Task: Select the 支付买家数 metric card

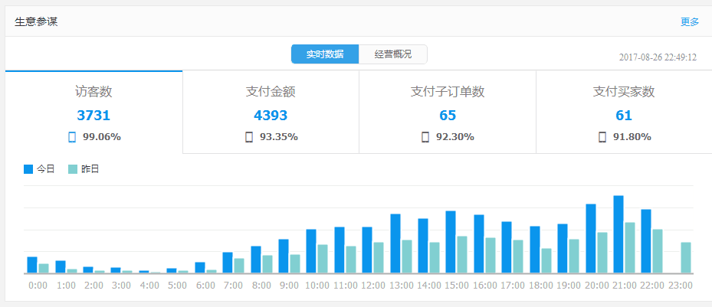Action: click(x=624, y=112)
